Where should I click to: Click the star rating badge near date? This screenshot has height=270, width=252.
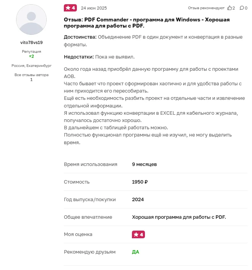click(70, 8)
